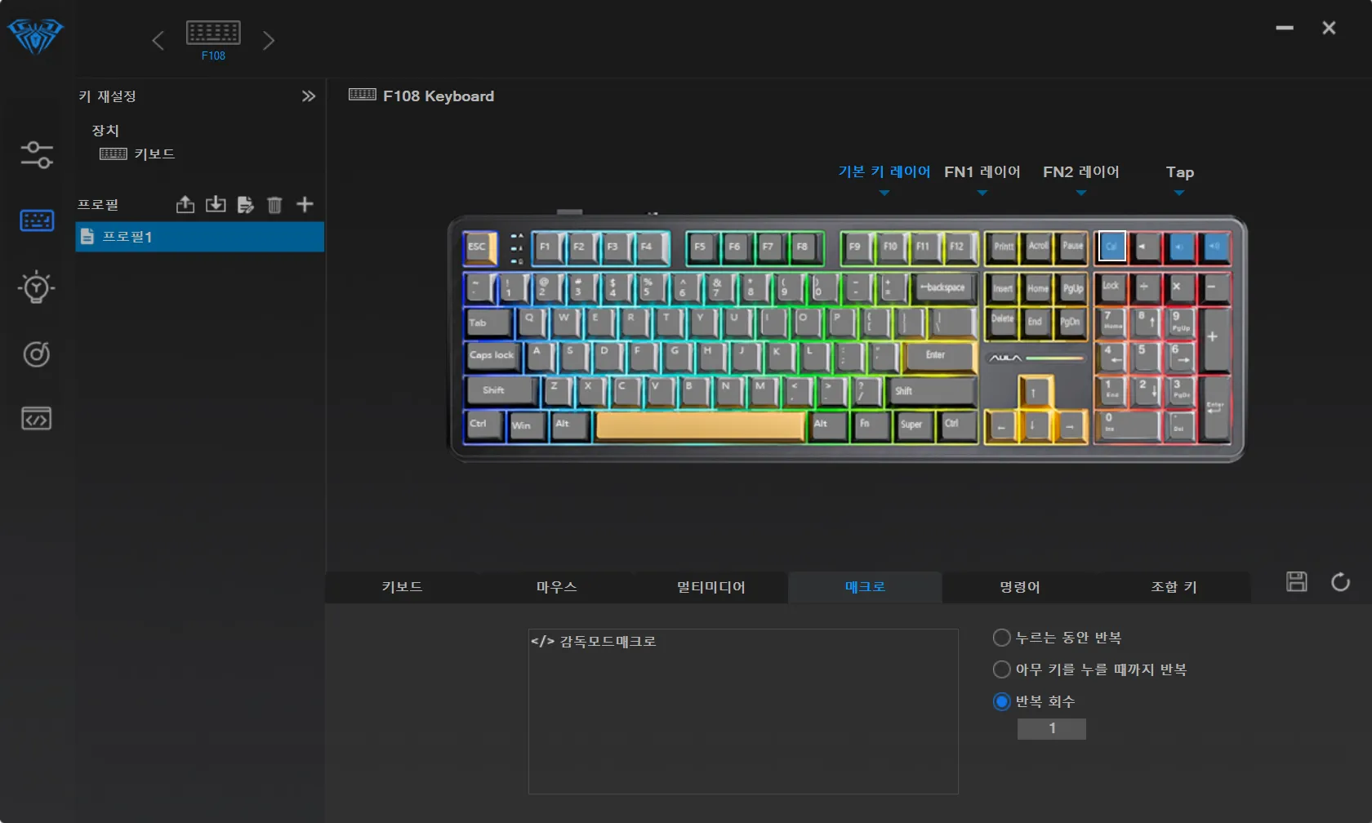The image size is (1372, 823).
Task: Switch to the 멀티미디어 tab
Action: 710,587
